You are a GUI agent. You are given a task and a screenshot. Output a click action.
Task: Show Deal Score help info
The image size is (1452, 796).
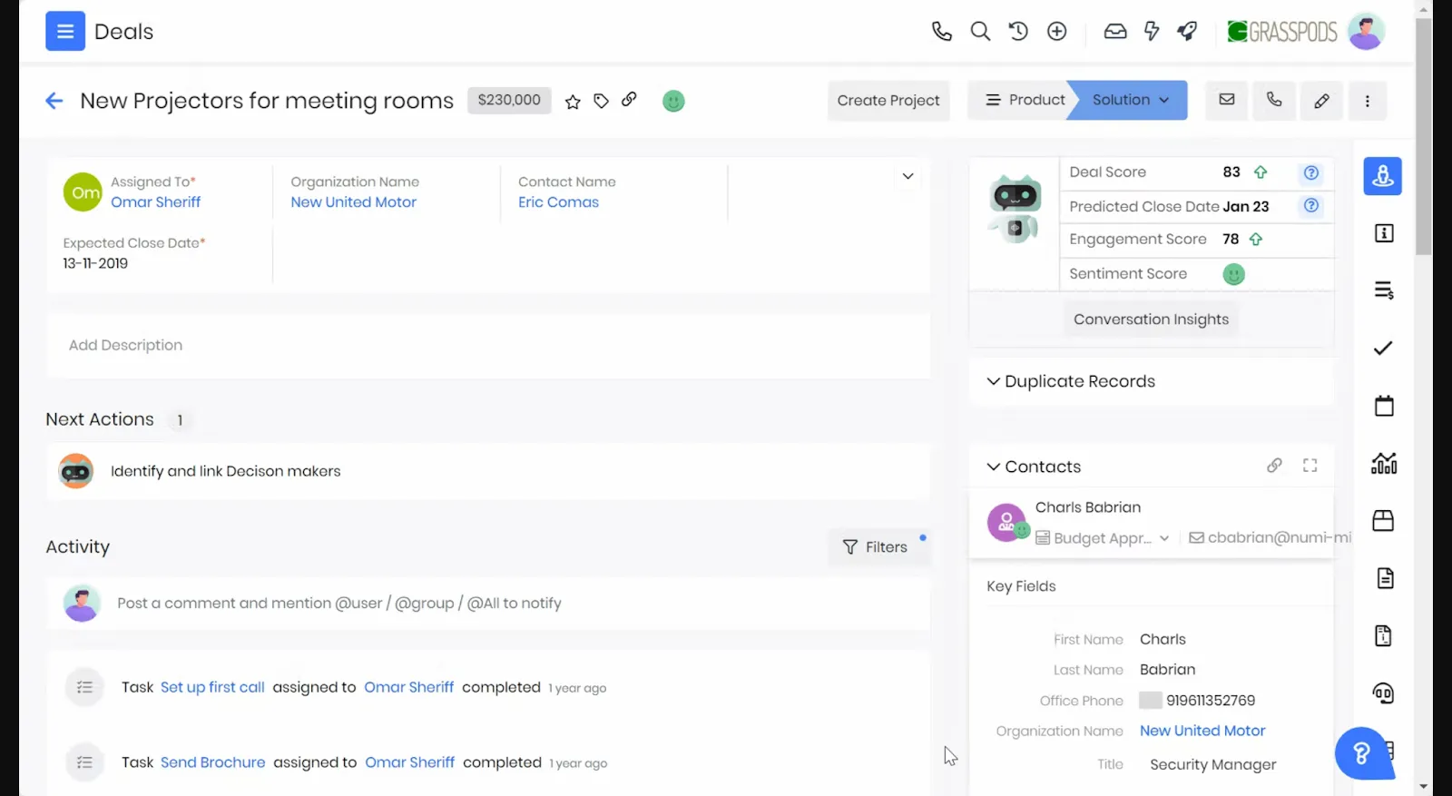[1311, 173]
